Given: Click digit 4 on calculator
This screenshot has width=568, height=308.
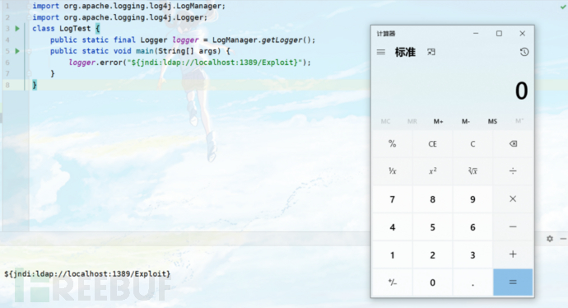Looking at the screenshot, I should [x=393, y=226].
